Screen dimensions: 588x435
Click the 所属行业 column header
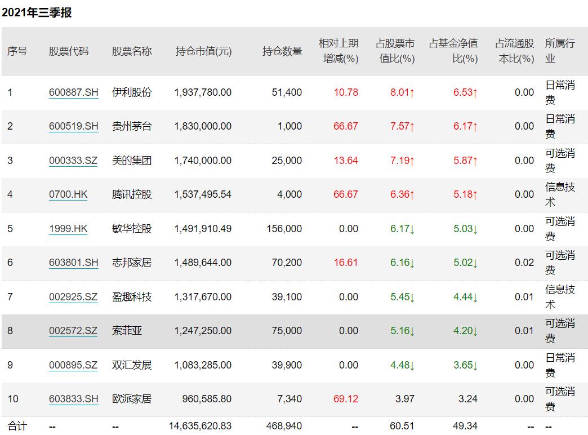point(559,51)
